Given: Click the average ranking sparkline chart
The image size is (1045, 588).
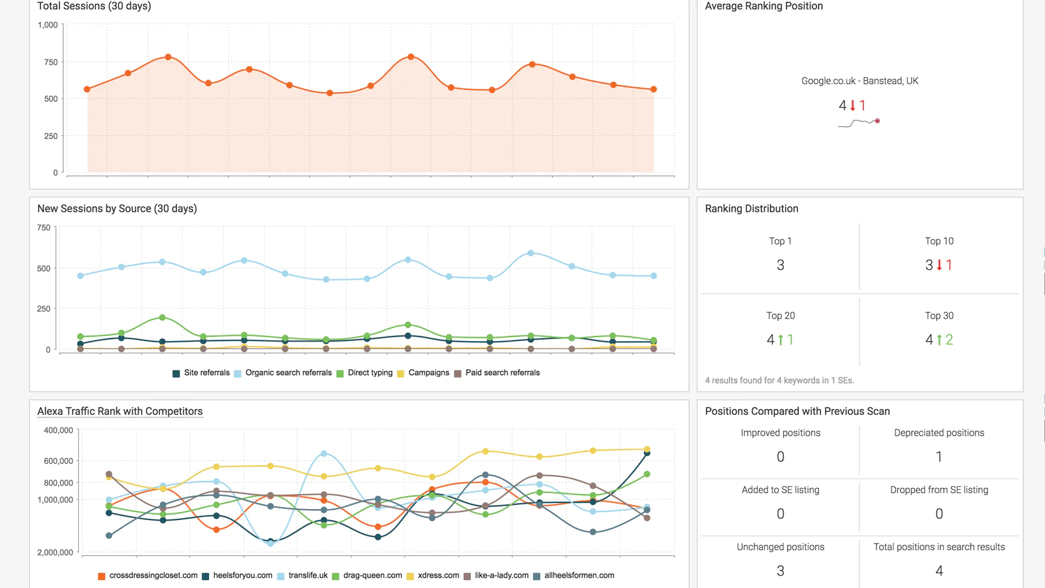Looking at the screenshot, I should pyautogui.click(x=859, y=122).
